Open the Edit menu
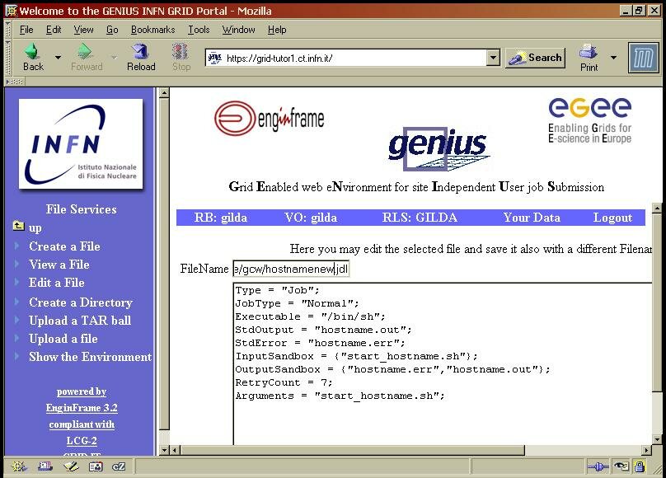The height and width of the screenshot is (478, 666). [54, 30]
